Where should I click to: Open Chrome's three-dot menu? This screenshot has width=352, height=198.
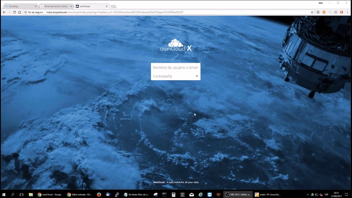coord(348,12)
